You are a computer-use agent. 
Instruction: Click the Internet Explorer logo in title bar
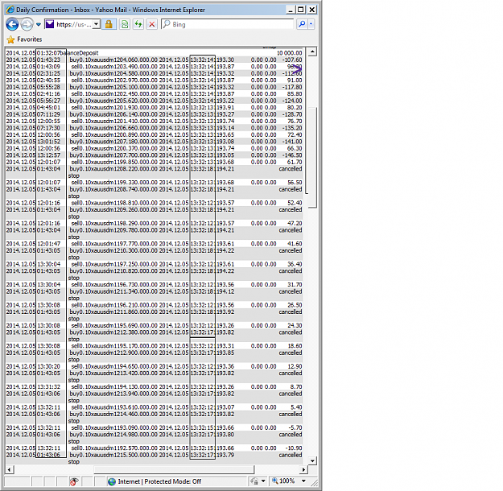click(x=10, y=10)
